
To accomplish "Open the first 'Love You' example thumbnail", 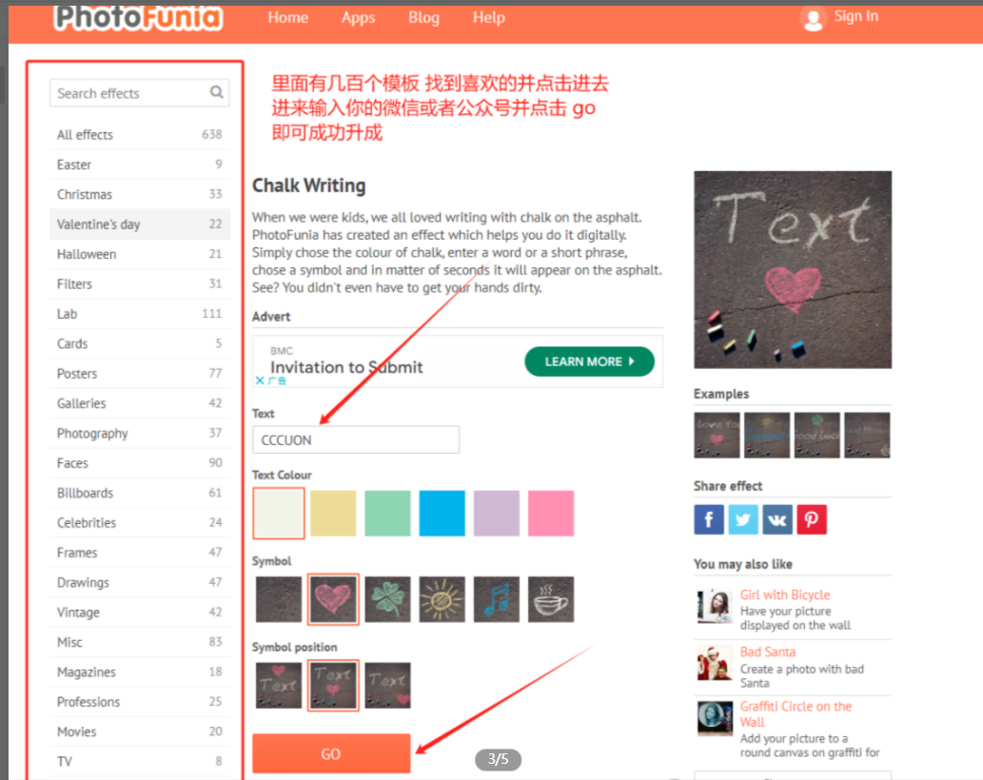I will [x=717, y=435].
